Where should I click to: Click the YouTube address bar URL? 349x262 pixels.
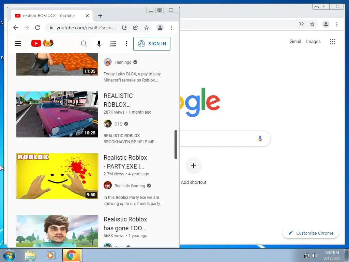tap(86, 28)
